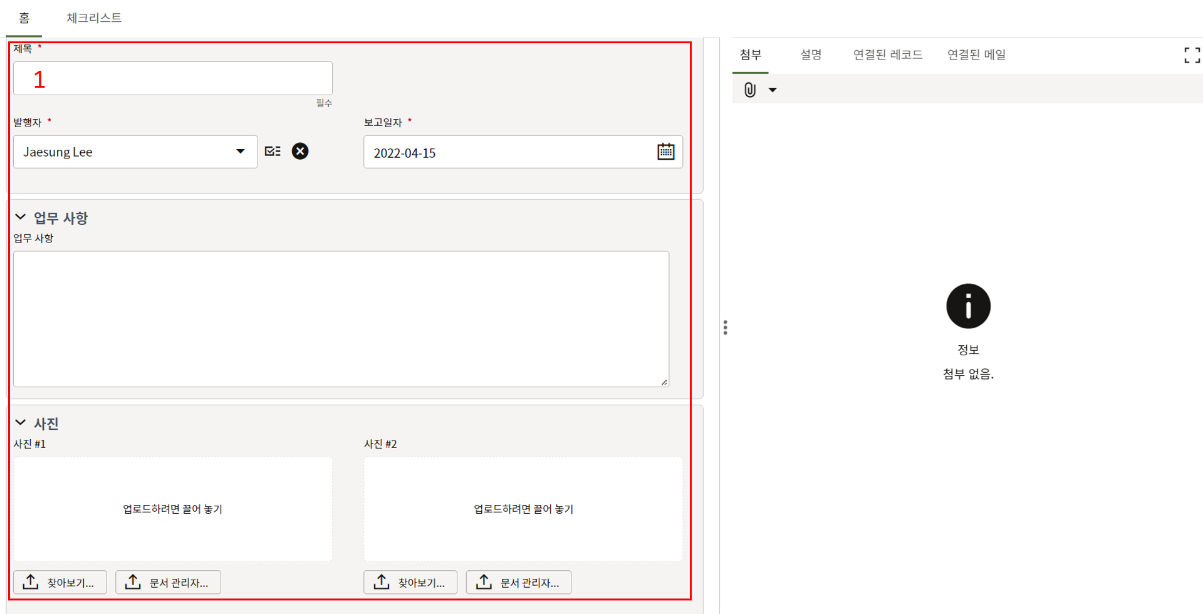
Task: Clear the 발행자 selection with X icon
Action: click(x=300, y=152)
